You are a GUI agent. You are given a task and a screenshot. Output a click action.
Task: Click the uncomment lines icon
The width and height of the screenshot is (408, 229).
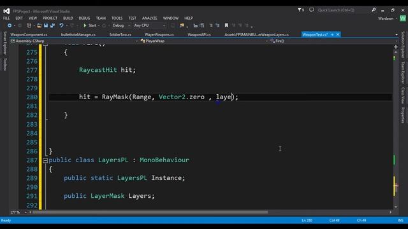coord(217,25)
